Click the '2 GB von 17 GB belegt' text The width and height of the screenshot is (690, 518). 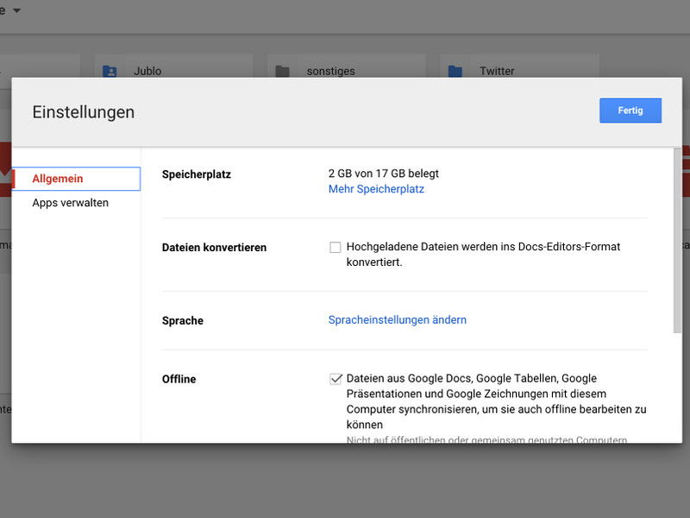pos(383,174)
